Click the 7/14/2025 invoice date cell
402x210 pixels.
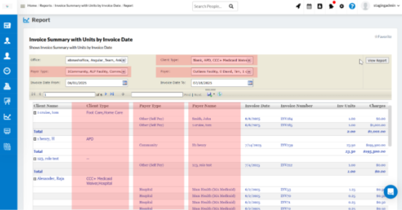pyautogui.click(x=253, y=145)
